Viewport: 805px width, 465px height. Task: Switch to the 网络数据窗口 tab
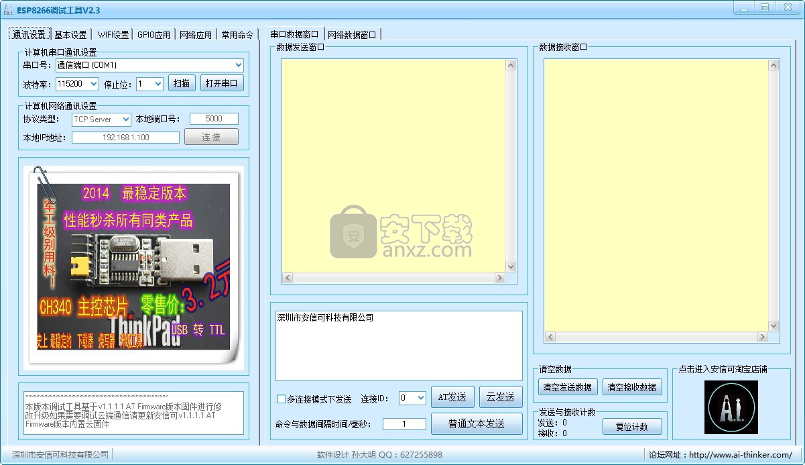pos(352,35)
